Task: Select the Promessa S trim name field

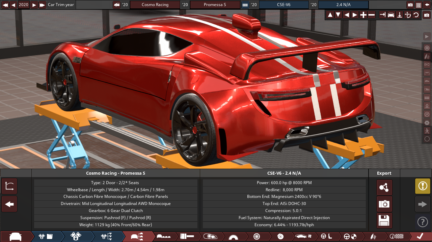Action: tap(215, 5)
